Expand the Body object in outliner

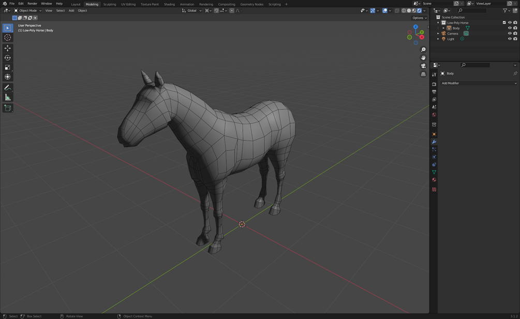point(443,28)
